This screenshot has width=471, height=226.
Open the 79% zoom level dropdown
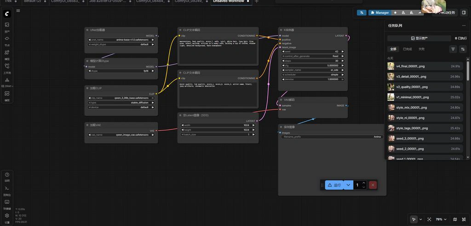(441, 220)
